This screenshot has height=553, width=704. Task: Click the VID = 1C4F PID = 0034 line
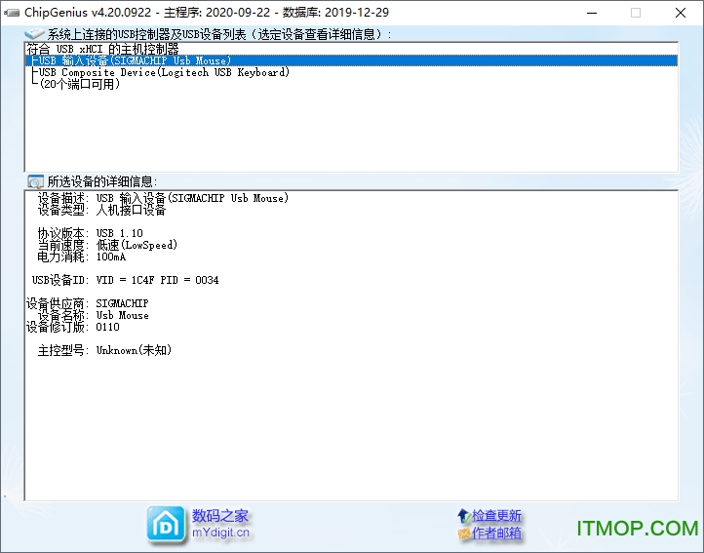[x=125, y=280]
